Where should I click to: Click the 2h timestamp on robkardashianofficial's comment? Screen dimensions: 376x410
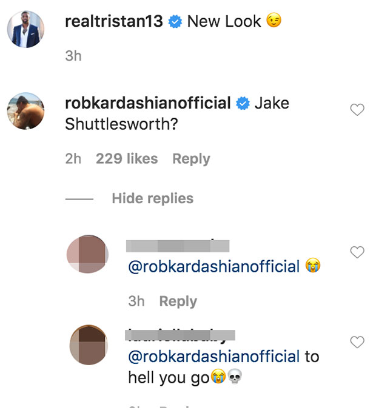73,159
